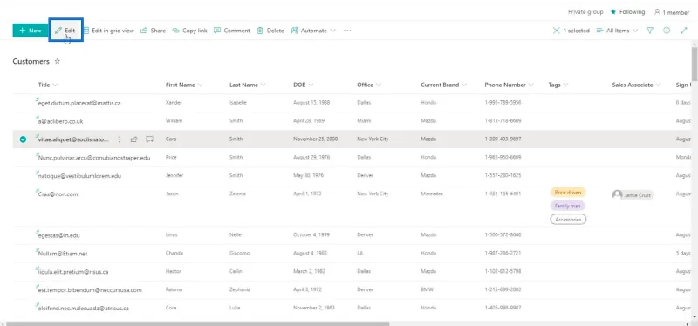Click the first name Xander cell
Viewport: 698px width, 326px height.
pyautogui.click(x=174, y=103)
